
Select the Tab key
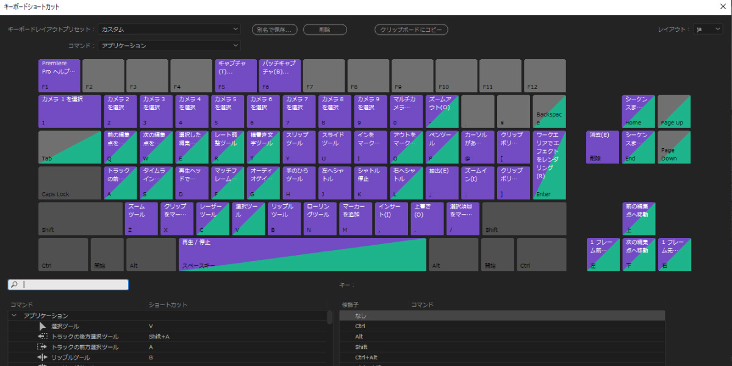(x=70, y=146)
